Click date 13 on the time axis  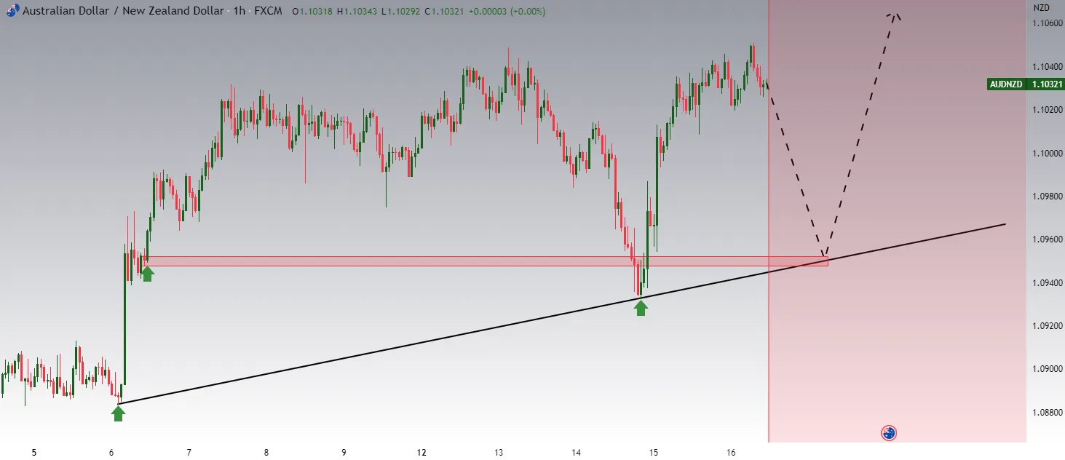(499, 453)
